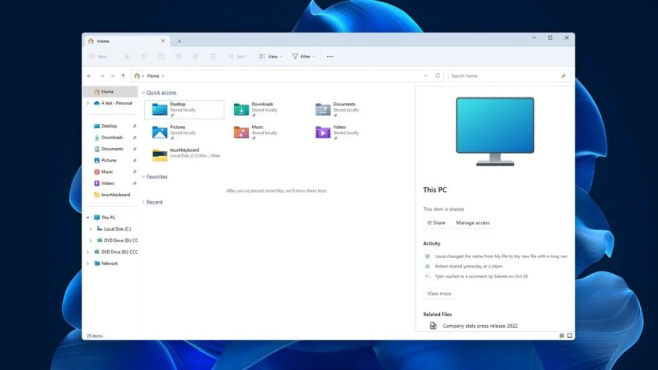Collapse the Quick access section
The width and height of the screenshot is (658, 370).
coord(143,92)
